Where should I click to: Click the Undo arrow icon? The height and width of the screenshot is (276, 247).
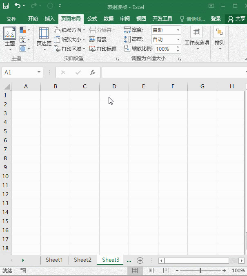18,6
